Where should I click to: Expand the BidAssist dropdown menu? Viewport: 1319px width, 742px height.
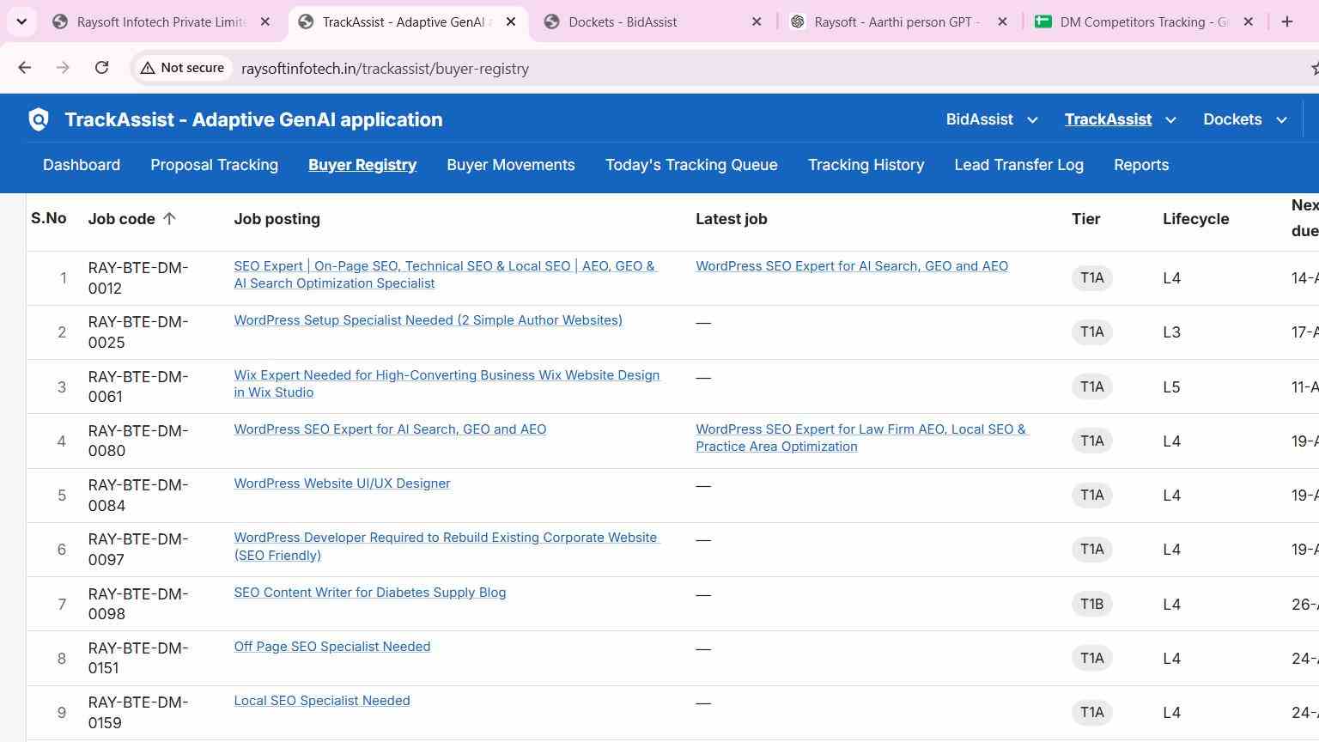point(1032,120)
